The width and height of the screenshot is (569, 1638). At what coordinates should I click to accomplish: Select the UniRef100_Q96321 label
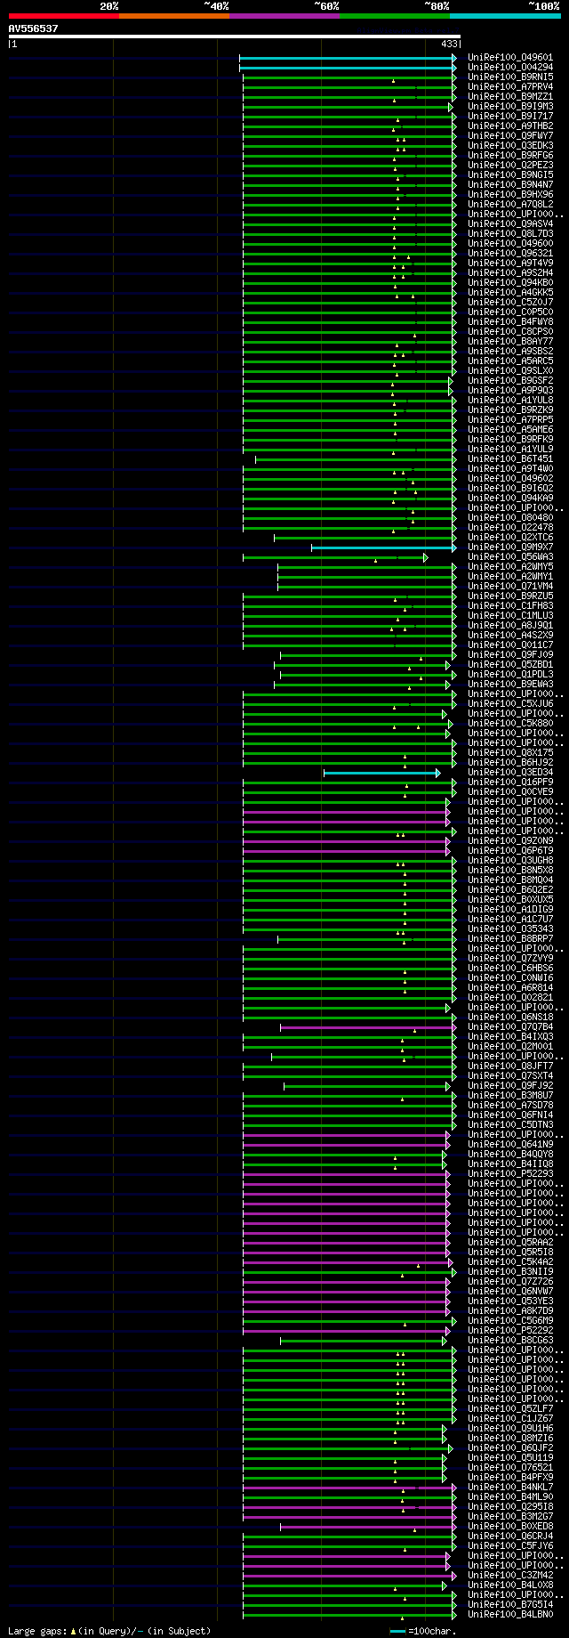pyautogui.click(x=510, y=254)
